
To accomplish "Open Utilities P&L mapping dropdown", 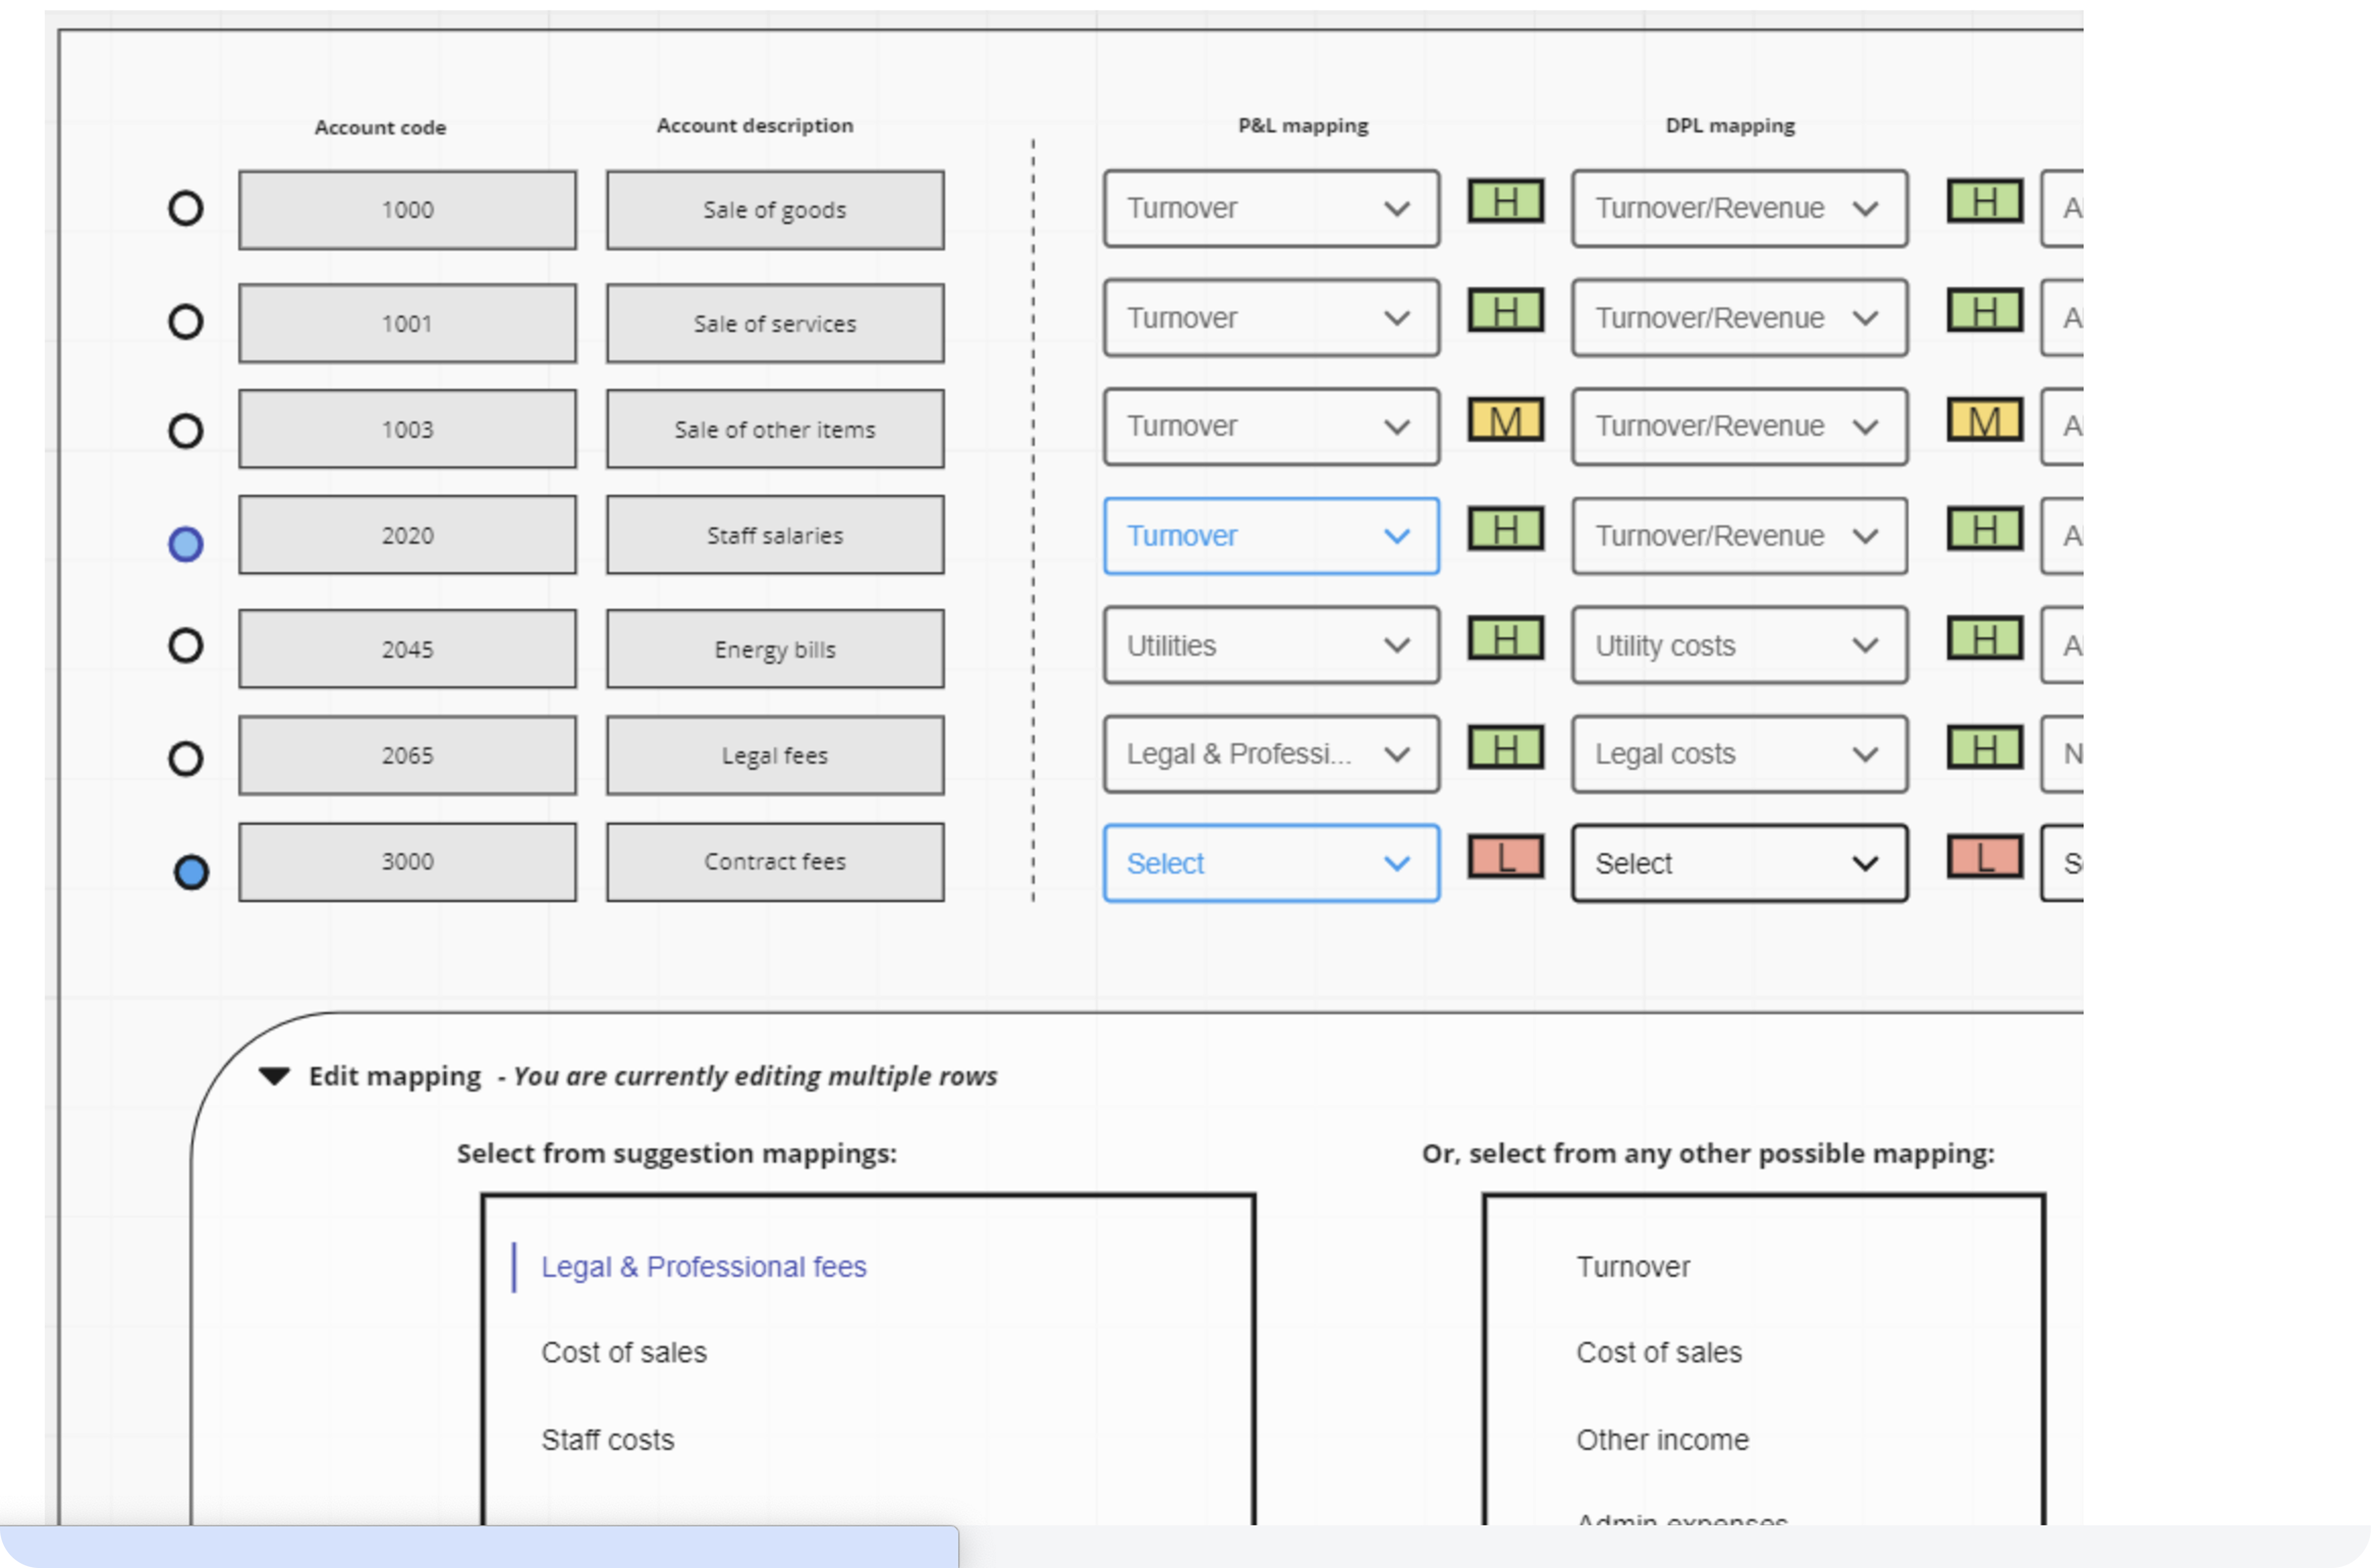I will (x=1270, y=645).
